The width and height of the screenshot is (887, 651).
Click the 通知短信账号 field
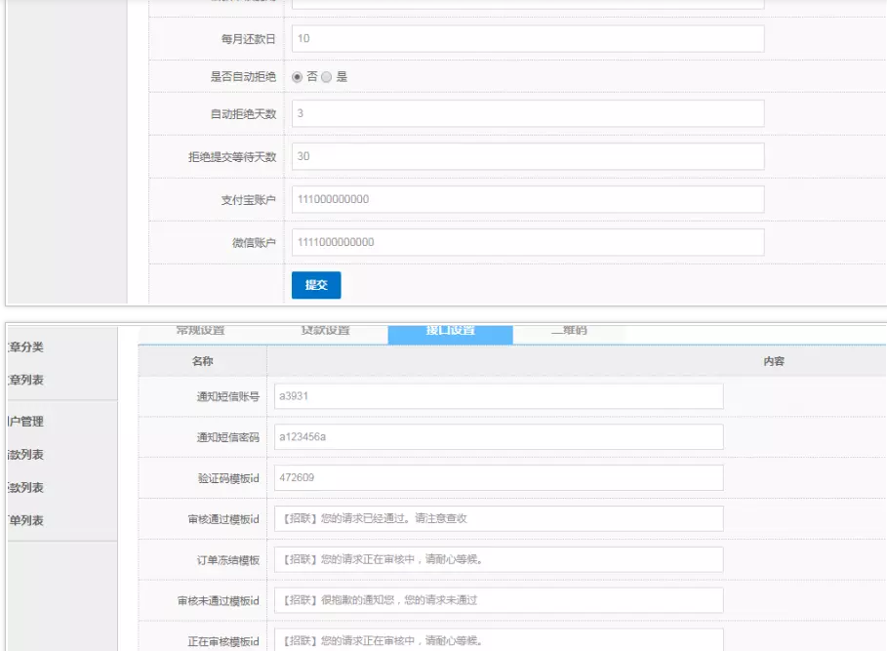[x=498, y=396]
